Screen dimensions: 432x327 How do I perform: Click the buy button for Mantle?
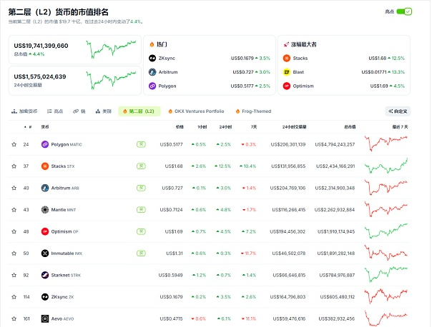[x=141, y=210]
